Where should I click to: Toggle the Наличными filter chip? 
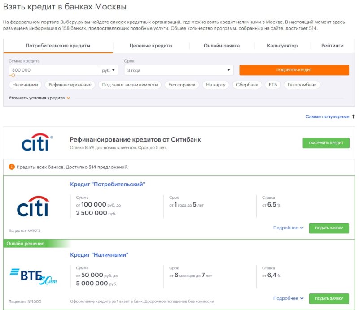[x=25, y=85]
